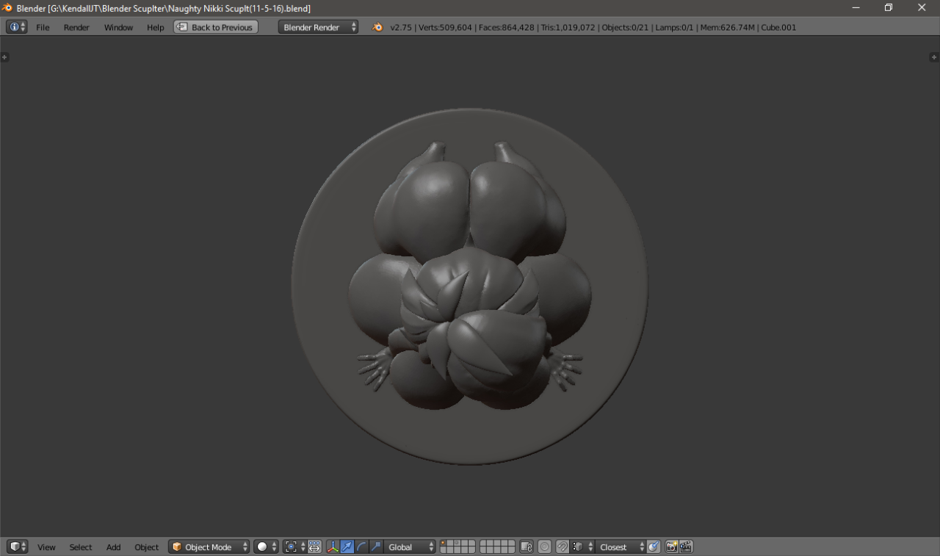Screen dimensions: 940x556
Task: Close the Blender window
Action: pos(922,7)
